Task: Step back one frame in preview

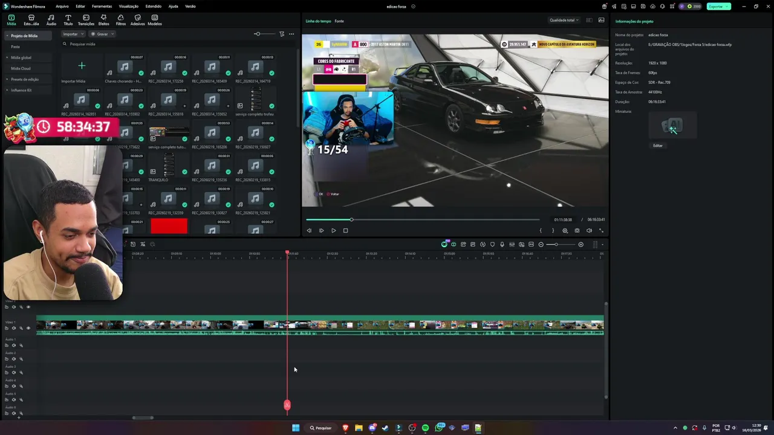Action: [309, 230]
